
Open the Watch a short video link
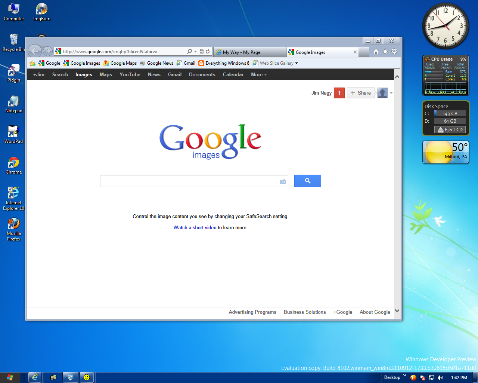pyautogui.click(x=195, y=227)
